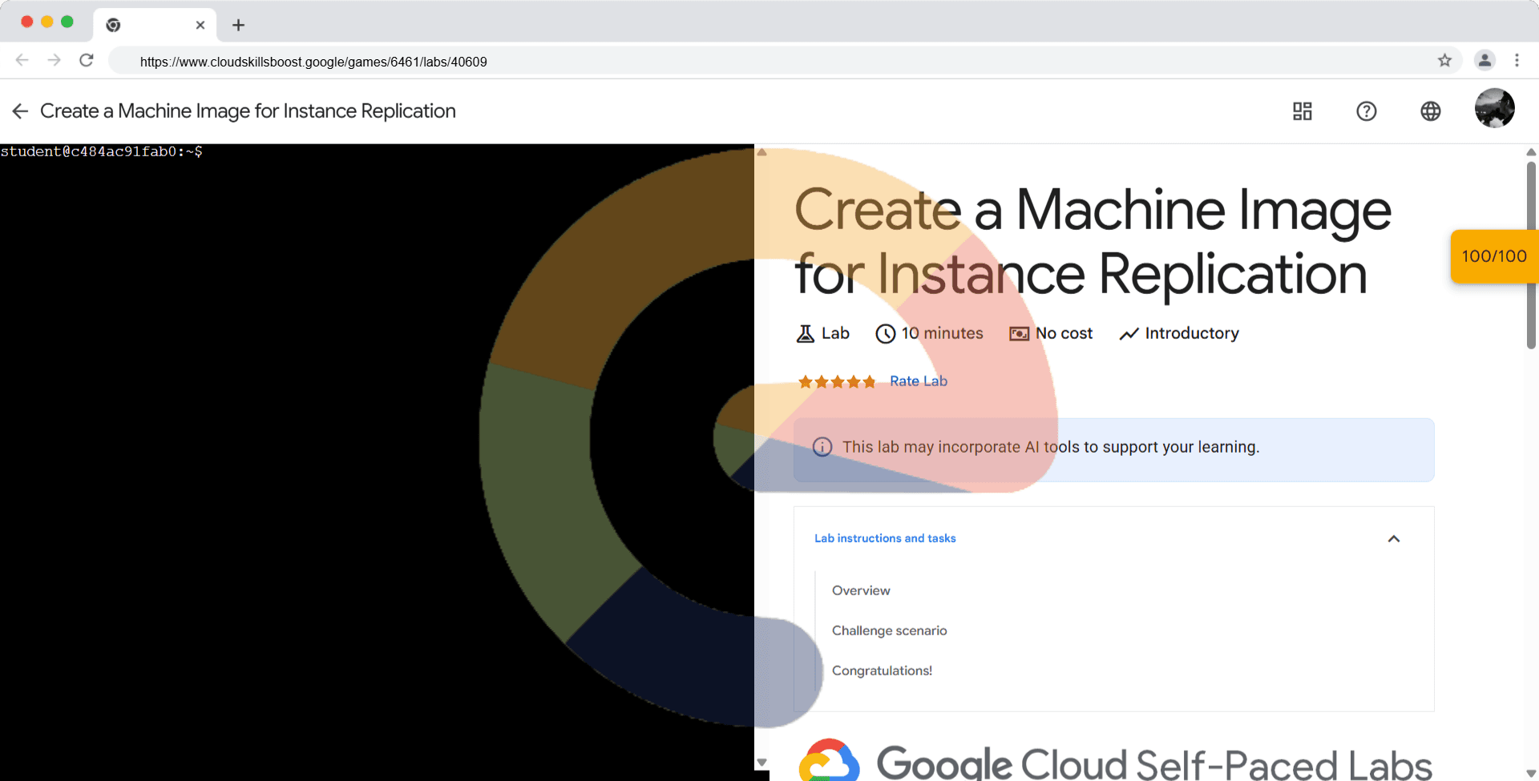Bookmark this page with the star icon
This screenshot has height=781, width=1539.
[1444, 60]
